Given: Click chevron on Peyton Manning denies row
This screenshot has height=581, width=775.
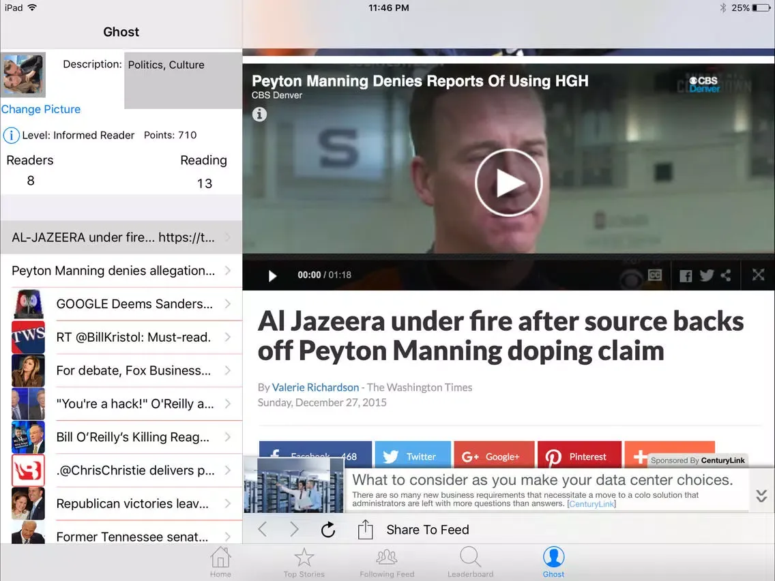Looking at the screenshot, I should (228, 270).
